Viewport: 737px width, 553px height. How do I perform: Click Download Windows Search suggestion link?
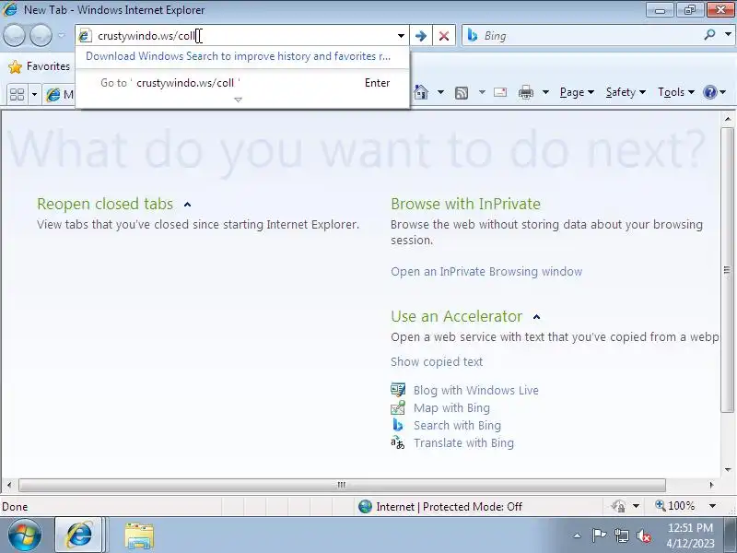238,56
